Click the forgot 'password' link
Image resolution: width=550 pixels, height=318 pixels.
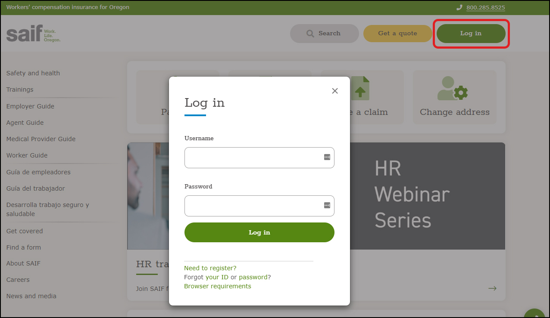click(x=253, y=277)
